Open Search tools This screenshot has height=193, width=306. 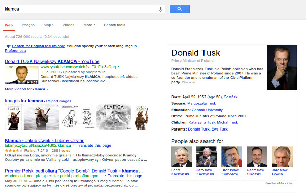point(115,25)
